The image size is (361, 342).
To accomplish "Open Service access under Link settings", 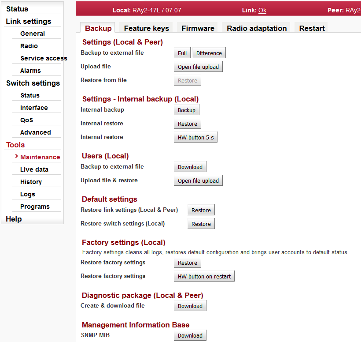I will 44,58.
